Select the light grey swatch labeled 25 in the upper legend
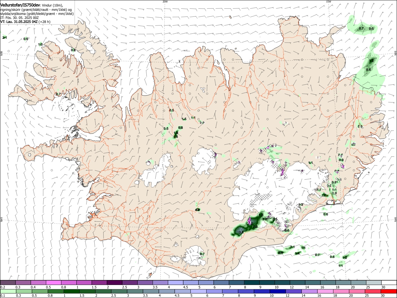This screenshot has width=397, height=298. pyautogui.click(x=374, y=282)
